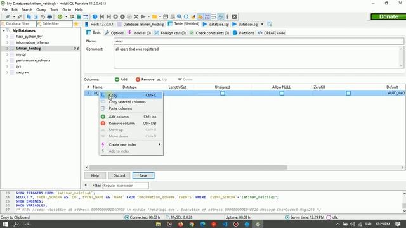406x228 pixels.
Task: Run query with play icon
Action: [143, 16]
